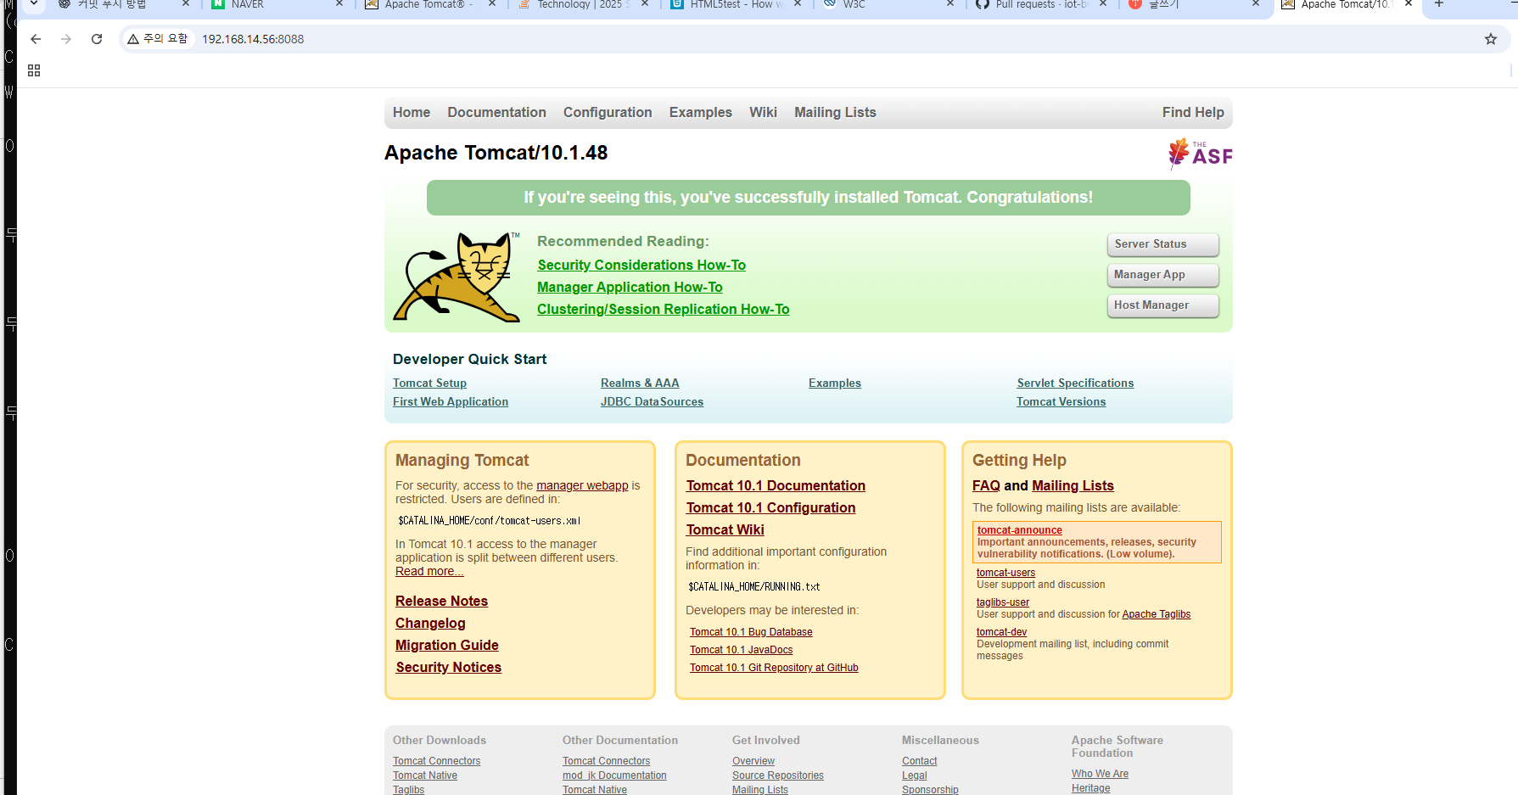Click the not-secure warning icon in address bar

[158, 39]
